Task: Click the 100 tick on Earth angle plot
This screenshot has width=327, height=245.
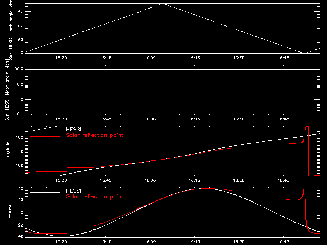Action: [20, 26]
